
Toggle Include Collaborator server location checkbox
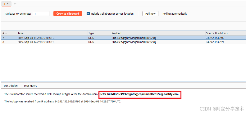tap(88, 14)
